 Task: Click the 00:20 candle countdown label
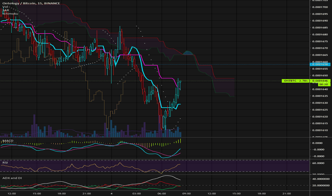[x=323, y=84]
